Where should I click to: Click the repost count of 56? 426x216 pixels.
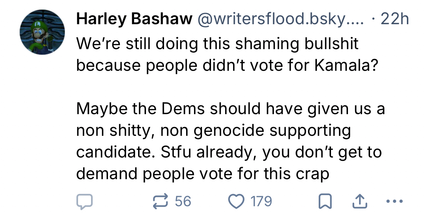tap(183, 202)
